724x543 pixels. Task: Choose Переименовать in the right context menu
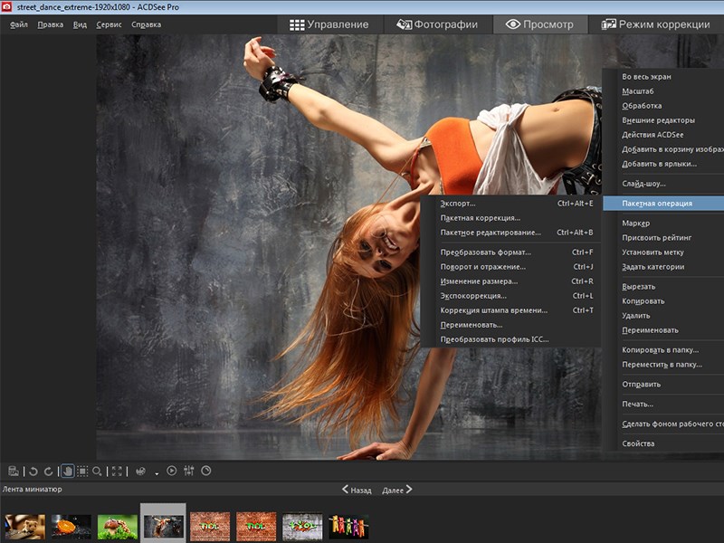pos(663,330)
